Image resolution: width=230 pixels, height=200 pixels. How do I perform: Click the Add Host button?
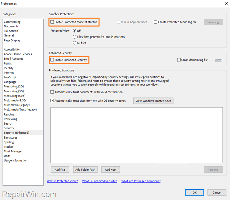click(x=111, y=170)
